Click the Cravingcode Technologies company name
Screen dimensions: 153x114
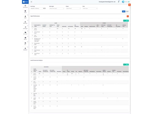pyautogui.click(x=107, y=2)
